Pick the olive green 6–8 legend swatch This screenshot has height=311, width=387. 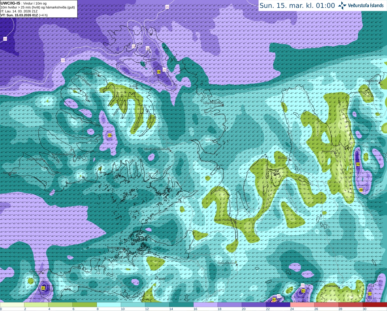tap(85, 305)
